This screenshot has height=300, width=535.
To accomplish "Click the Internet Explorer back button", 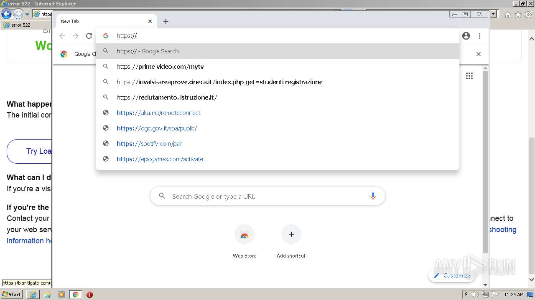I will 6,14.
